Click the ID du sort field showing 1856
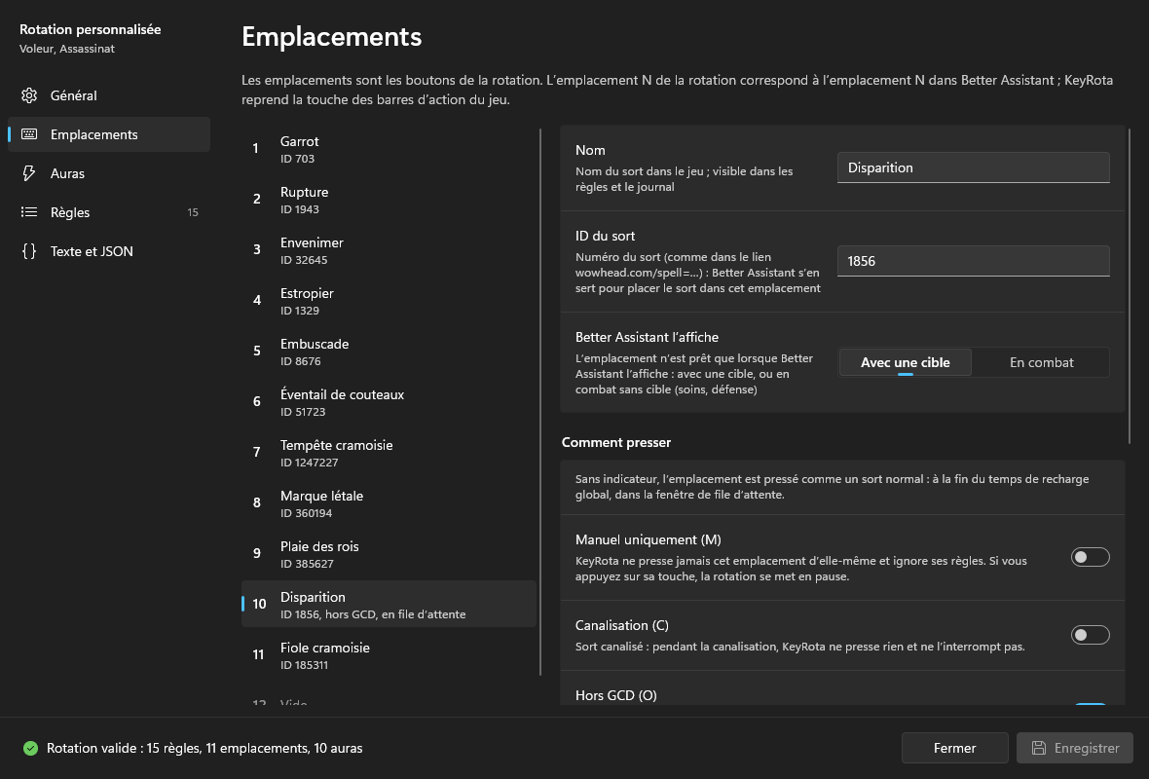 [x=973, y=261]
